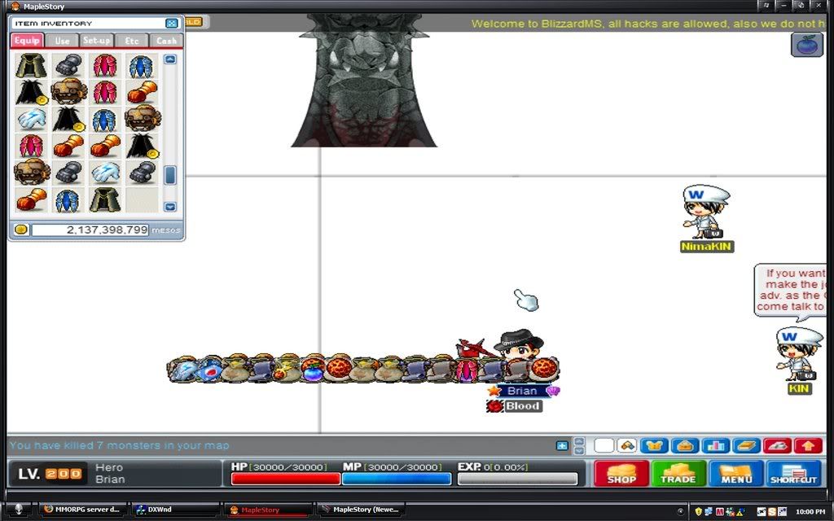This screenshot has height=521, width=834.
Task: Switch to the Set-up inventory tab
Action: tap(97, 41)
